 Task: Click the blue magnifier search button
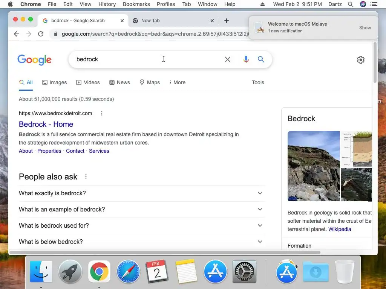[x=261, y=59]
